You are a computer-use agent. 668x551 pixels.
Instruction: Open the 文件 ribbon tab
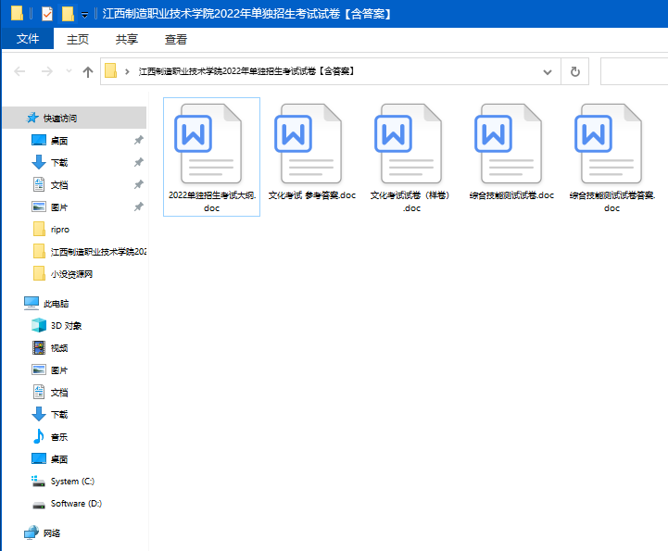click(x=28, y=39)
